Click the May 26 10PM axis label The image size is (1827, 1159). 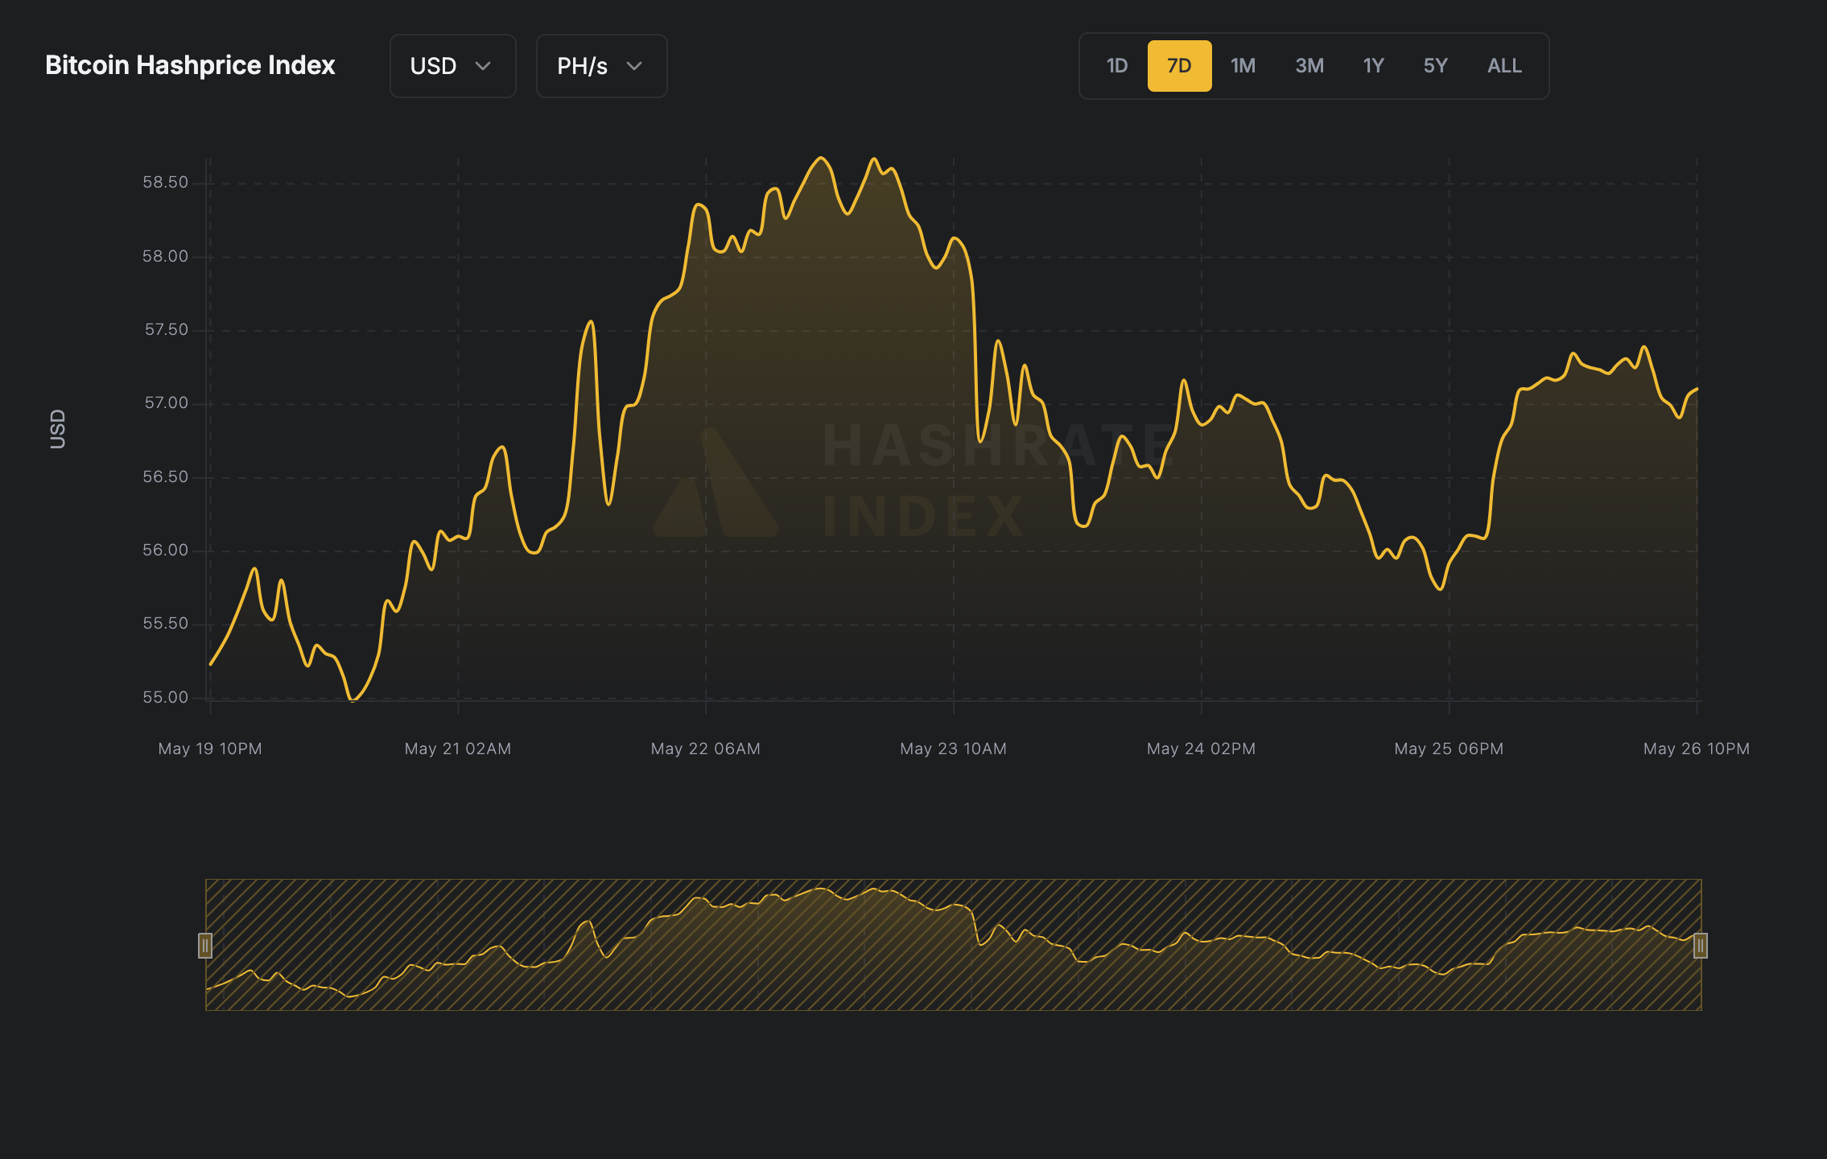click(1696, 749)
